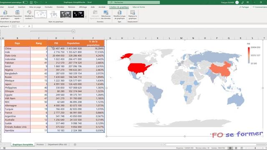Open the undo history dropdown arrow

(38, 2)
